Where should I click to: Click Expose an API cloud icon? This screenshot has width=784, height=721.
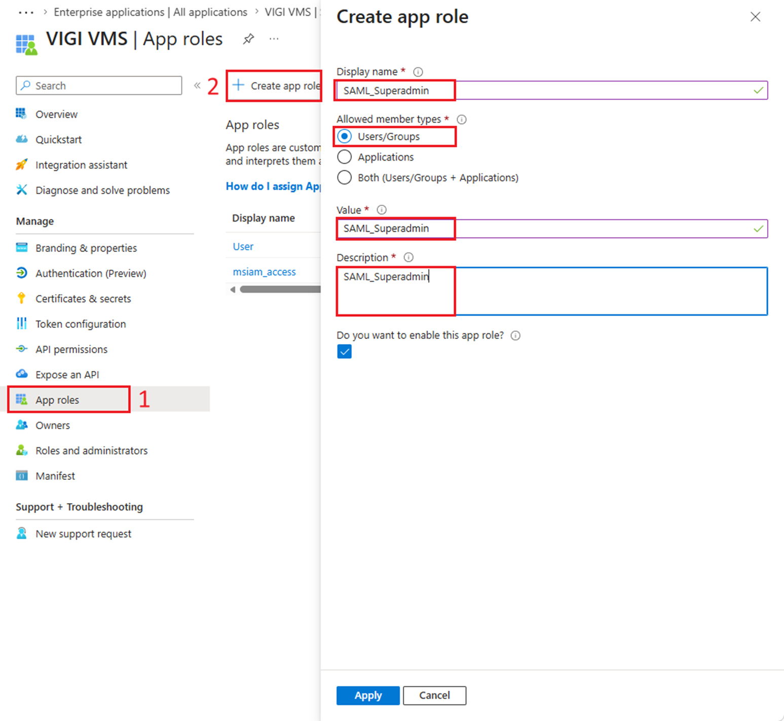[21, 374]
